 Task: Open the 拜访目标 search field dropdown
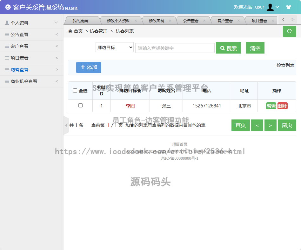pyautogui.click(x=114, y=47)
